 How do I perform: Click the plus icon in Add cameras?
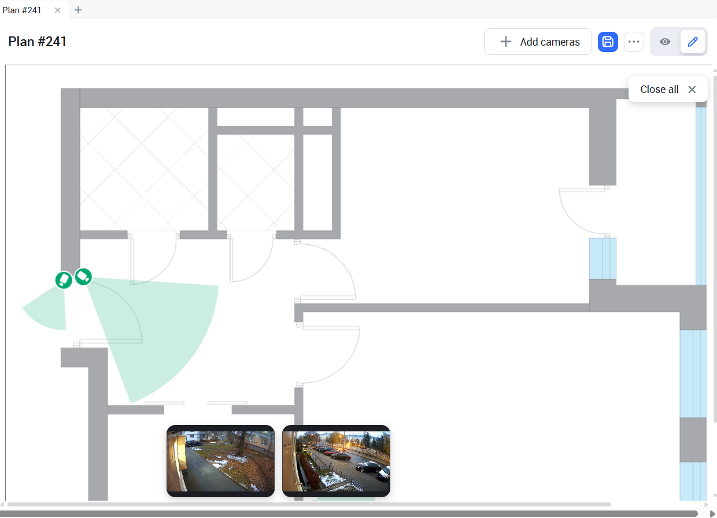(x=505, y=42)
